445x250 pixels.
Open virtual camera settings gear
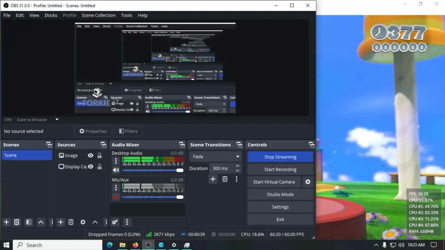(x=308, y=182)
